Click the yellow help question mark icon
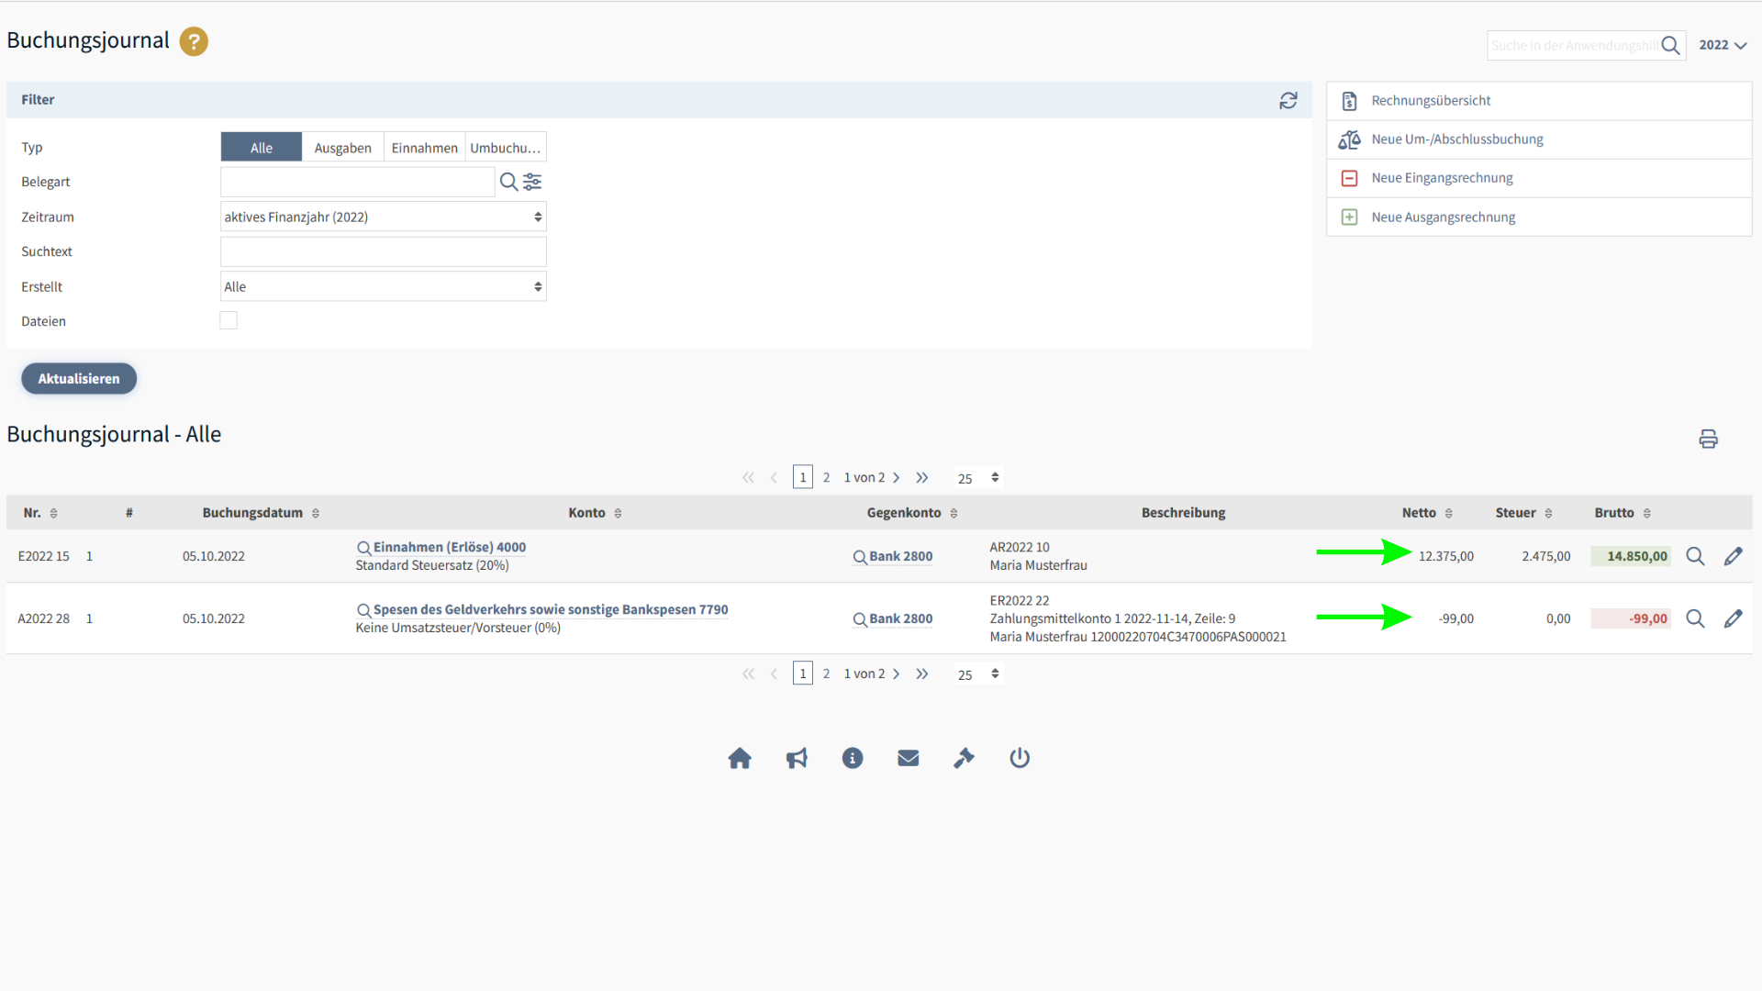This screenshot has height=991, width=1762. click(194, 41)
